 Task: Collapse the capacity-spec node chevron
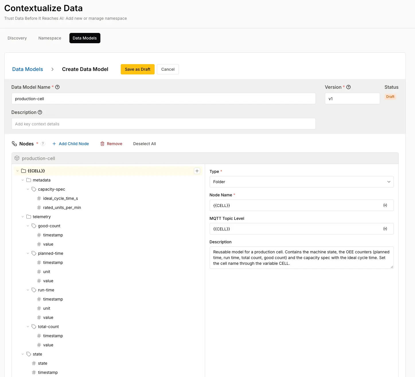pyautogui.click(x=28, y=189)
